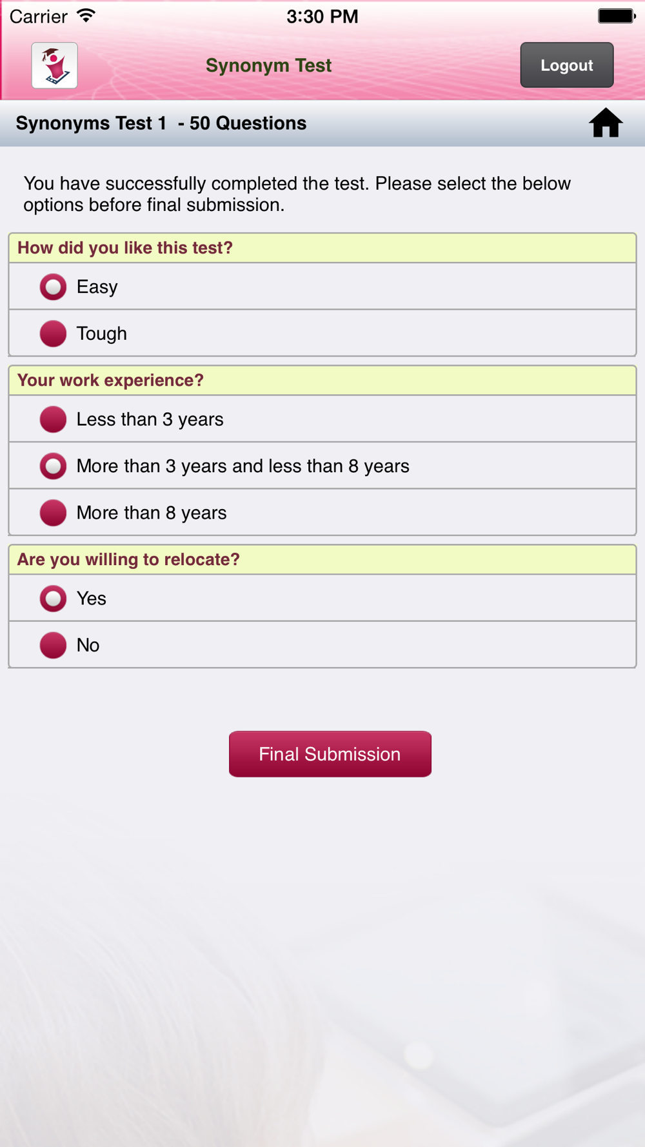This screenshot has width=645, height=1147.
Task: Tap the Wi-Fi status icon
Action: tap(86, 15)
